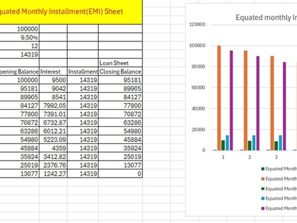
Task: Click the green bar in category 2
Action: coord(250,146)
